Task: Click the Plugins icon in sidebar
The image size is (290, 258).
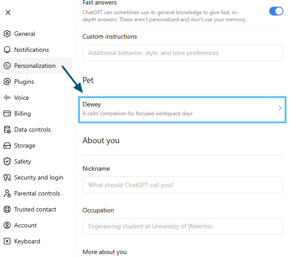Action: 7,82
